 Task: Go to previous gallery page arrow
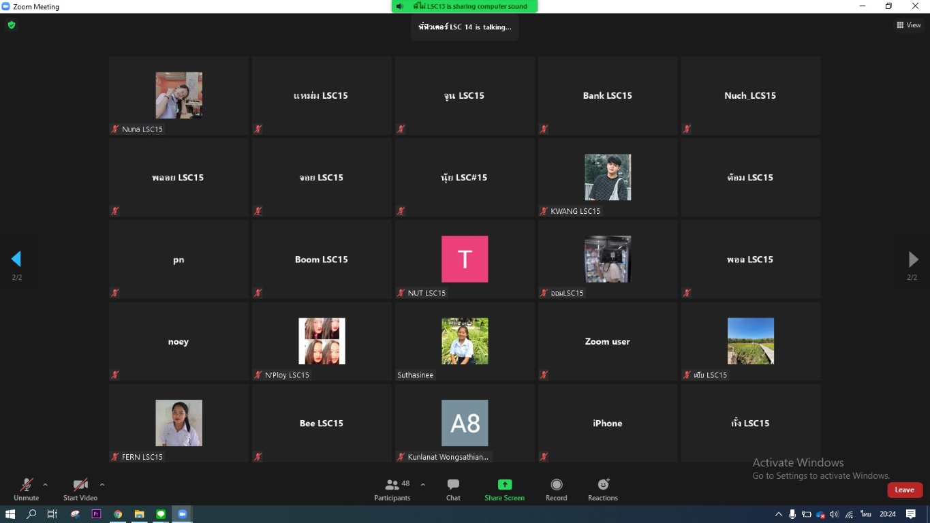coord(16,259)
